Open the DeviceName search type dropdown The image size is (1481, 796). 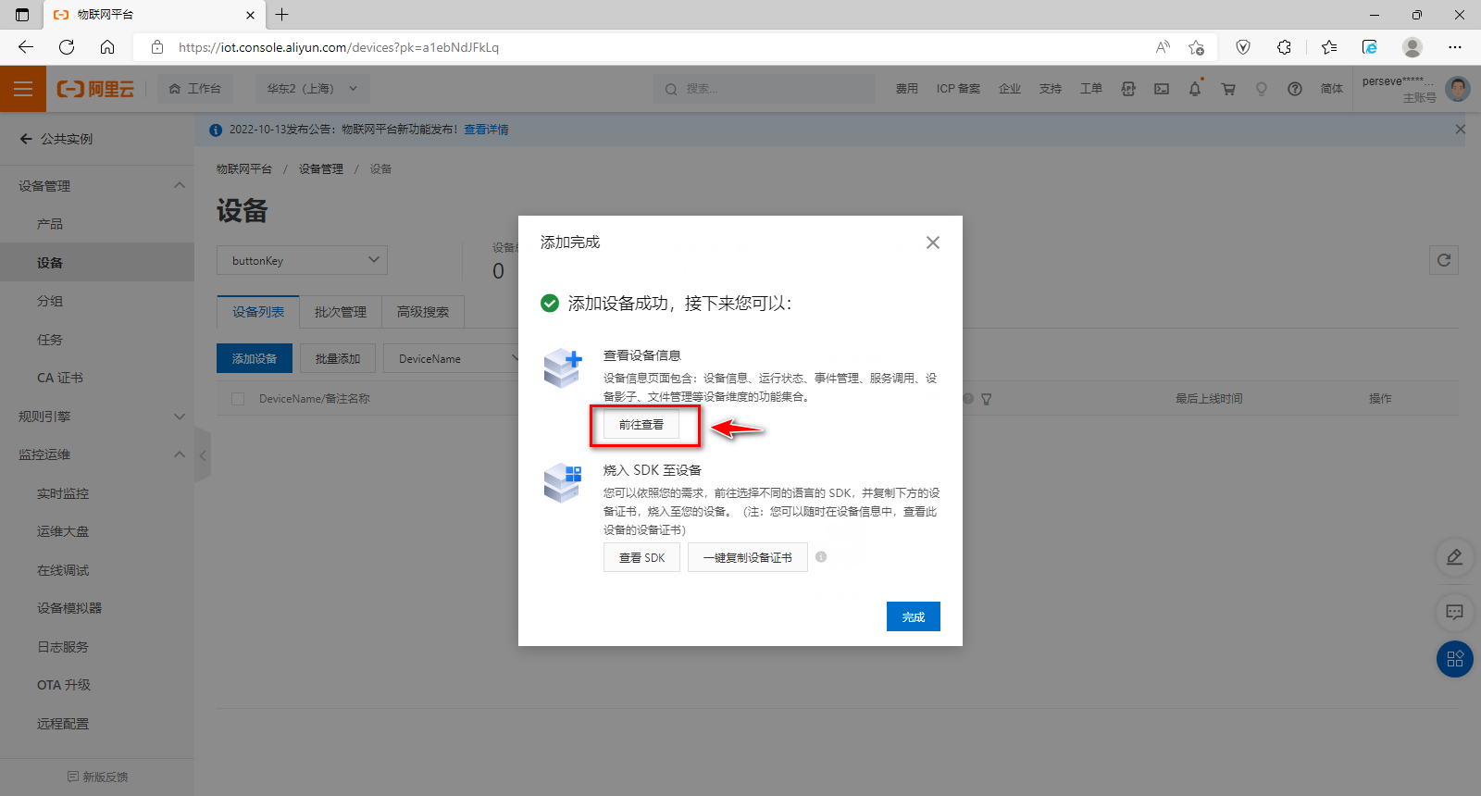click(454, 358)
